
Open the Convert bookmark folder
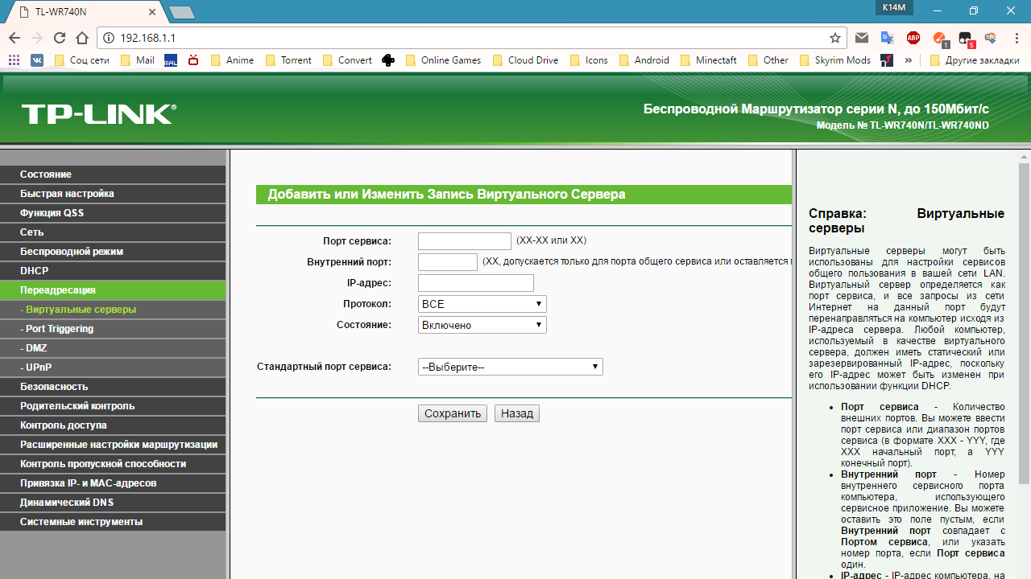[347, 60]
